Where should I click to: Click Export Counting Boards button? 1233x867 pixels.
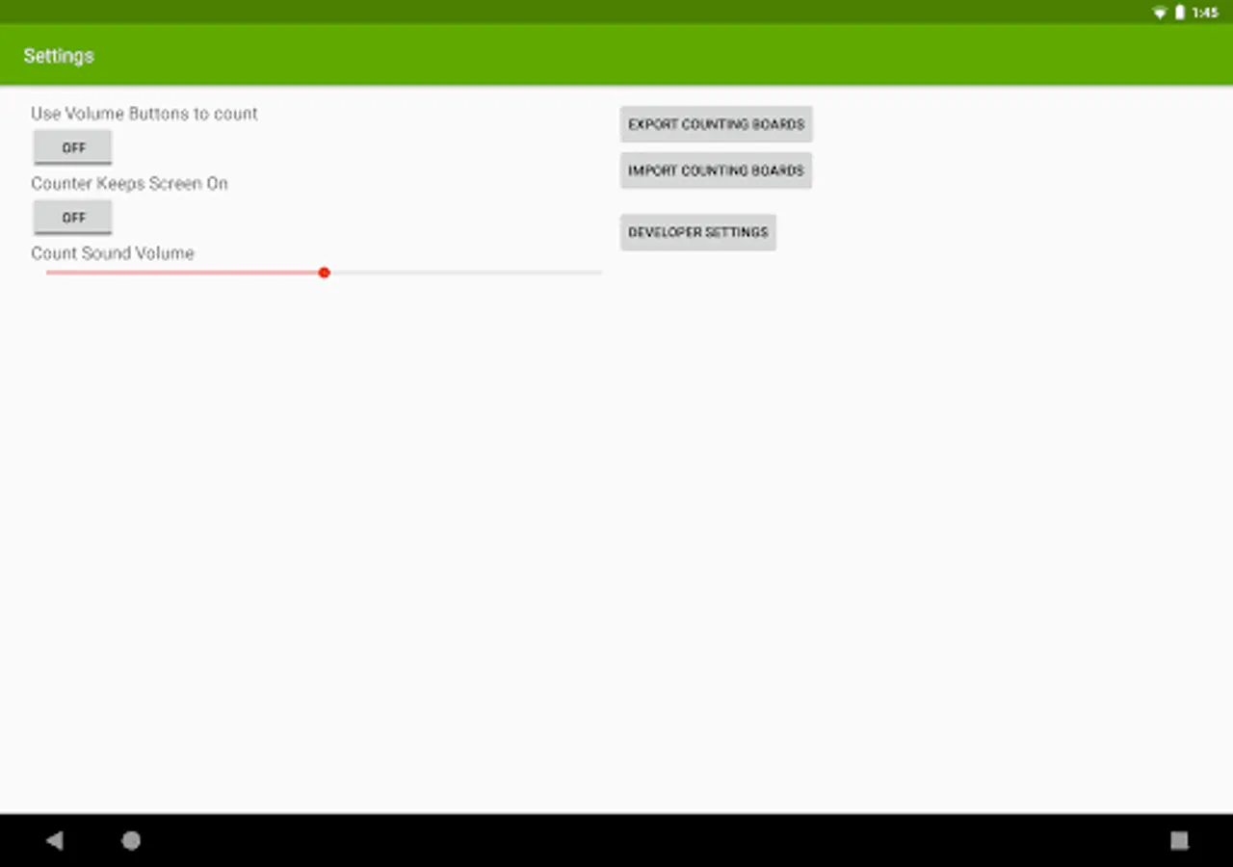(x=716, y=124)
